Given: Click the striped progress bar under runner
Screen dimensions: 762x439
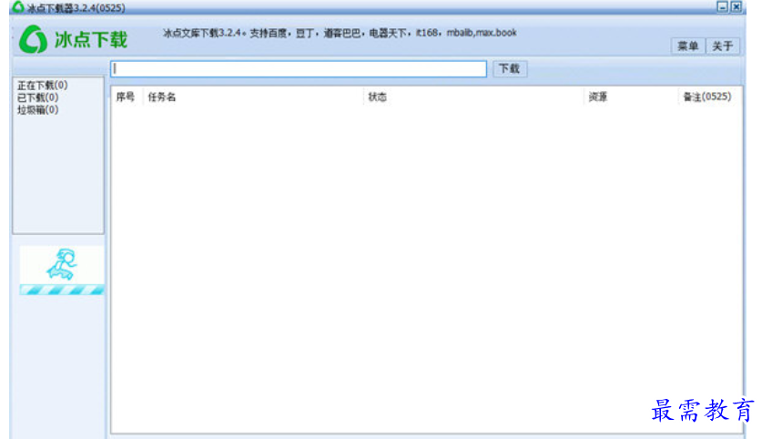Looking at the screenshot, I should click(x=62, y=291).
